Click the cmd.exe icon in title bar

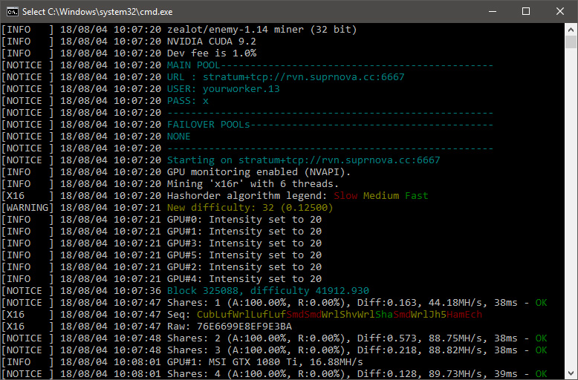[12, 12]
